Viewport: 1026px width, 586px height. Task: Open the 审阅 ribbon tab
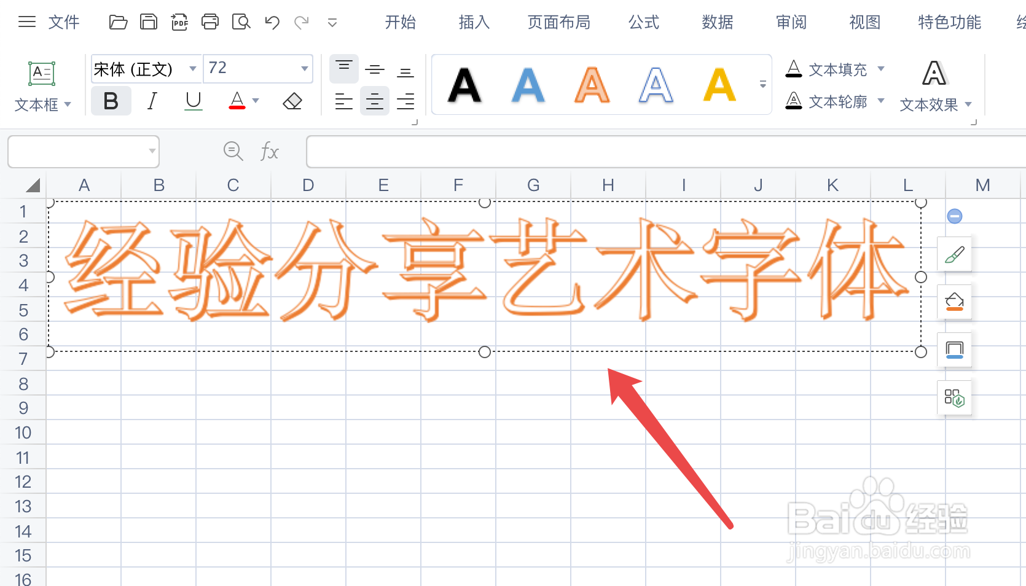tap(791, 22)
